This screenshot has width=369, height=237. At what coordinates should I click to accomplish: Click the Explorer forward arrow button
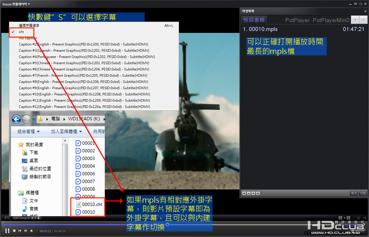[27, 119]
